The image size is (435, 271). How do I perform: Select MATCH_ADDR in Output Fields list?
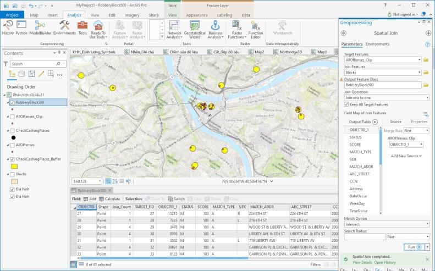[x=361, y=167]
